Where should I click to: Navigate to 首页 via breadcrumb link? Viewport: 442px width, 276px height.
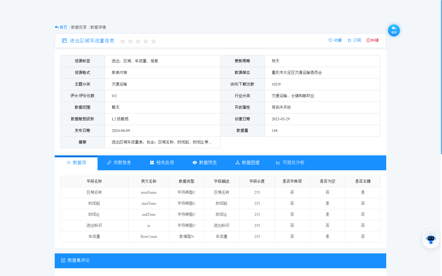point(64,27)
